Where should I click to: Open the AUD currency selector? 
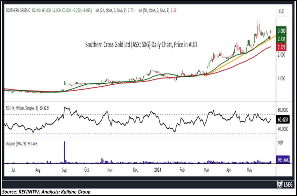(x=282, y=11)
